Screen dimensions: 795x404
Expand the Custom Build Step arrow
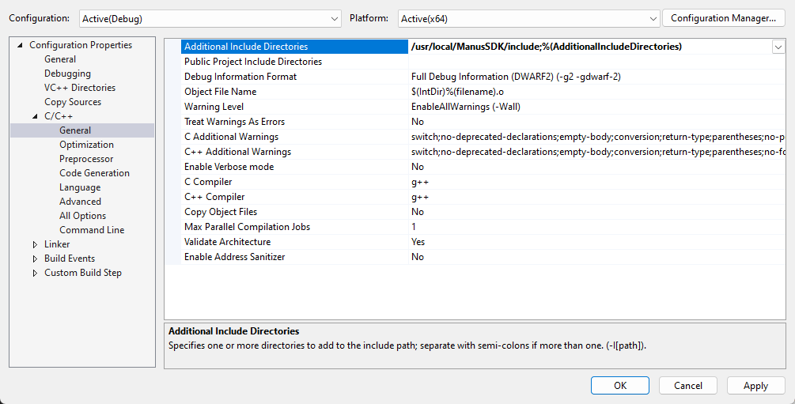[x=35, y=273]
